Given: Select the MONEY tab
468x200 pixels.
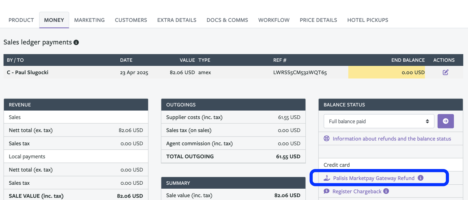Looking at the screenshot, I should (x=54, y=20).
